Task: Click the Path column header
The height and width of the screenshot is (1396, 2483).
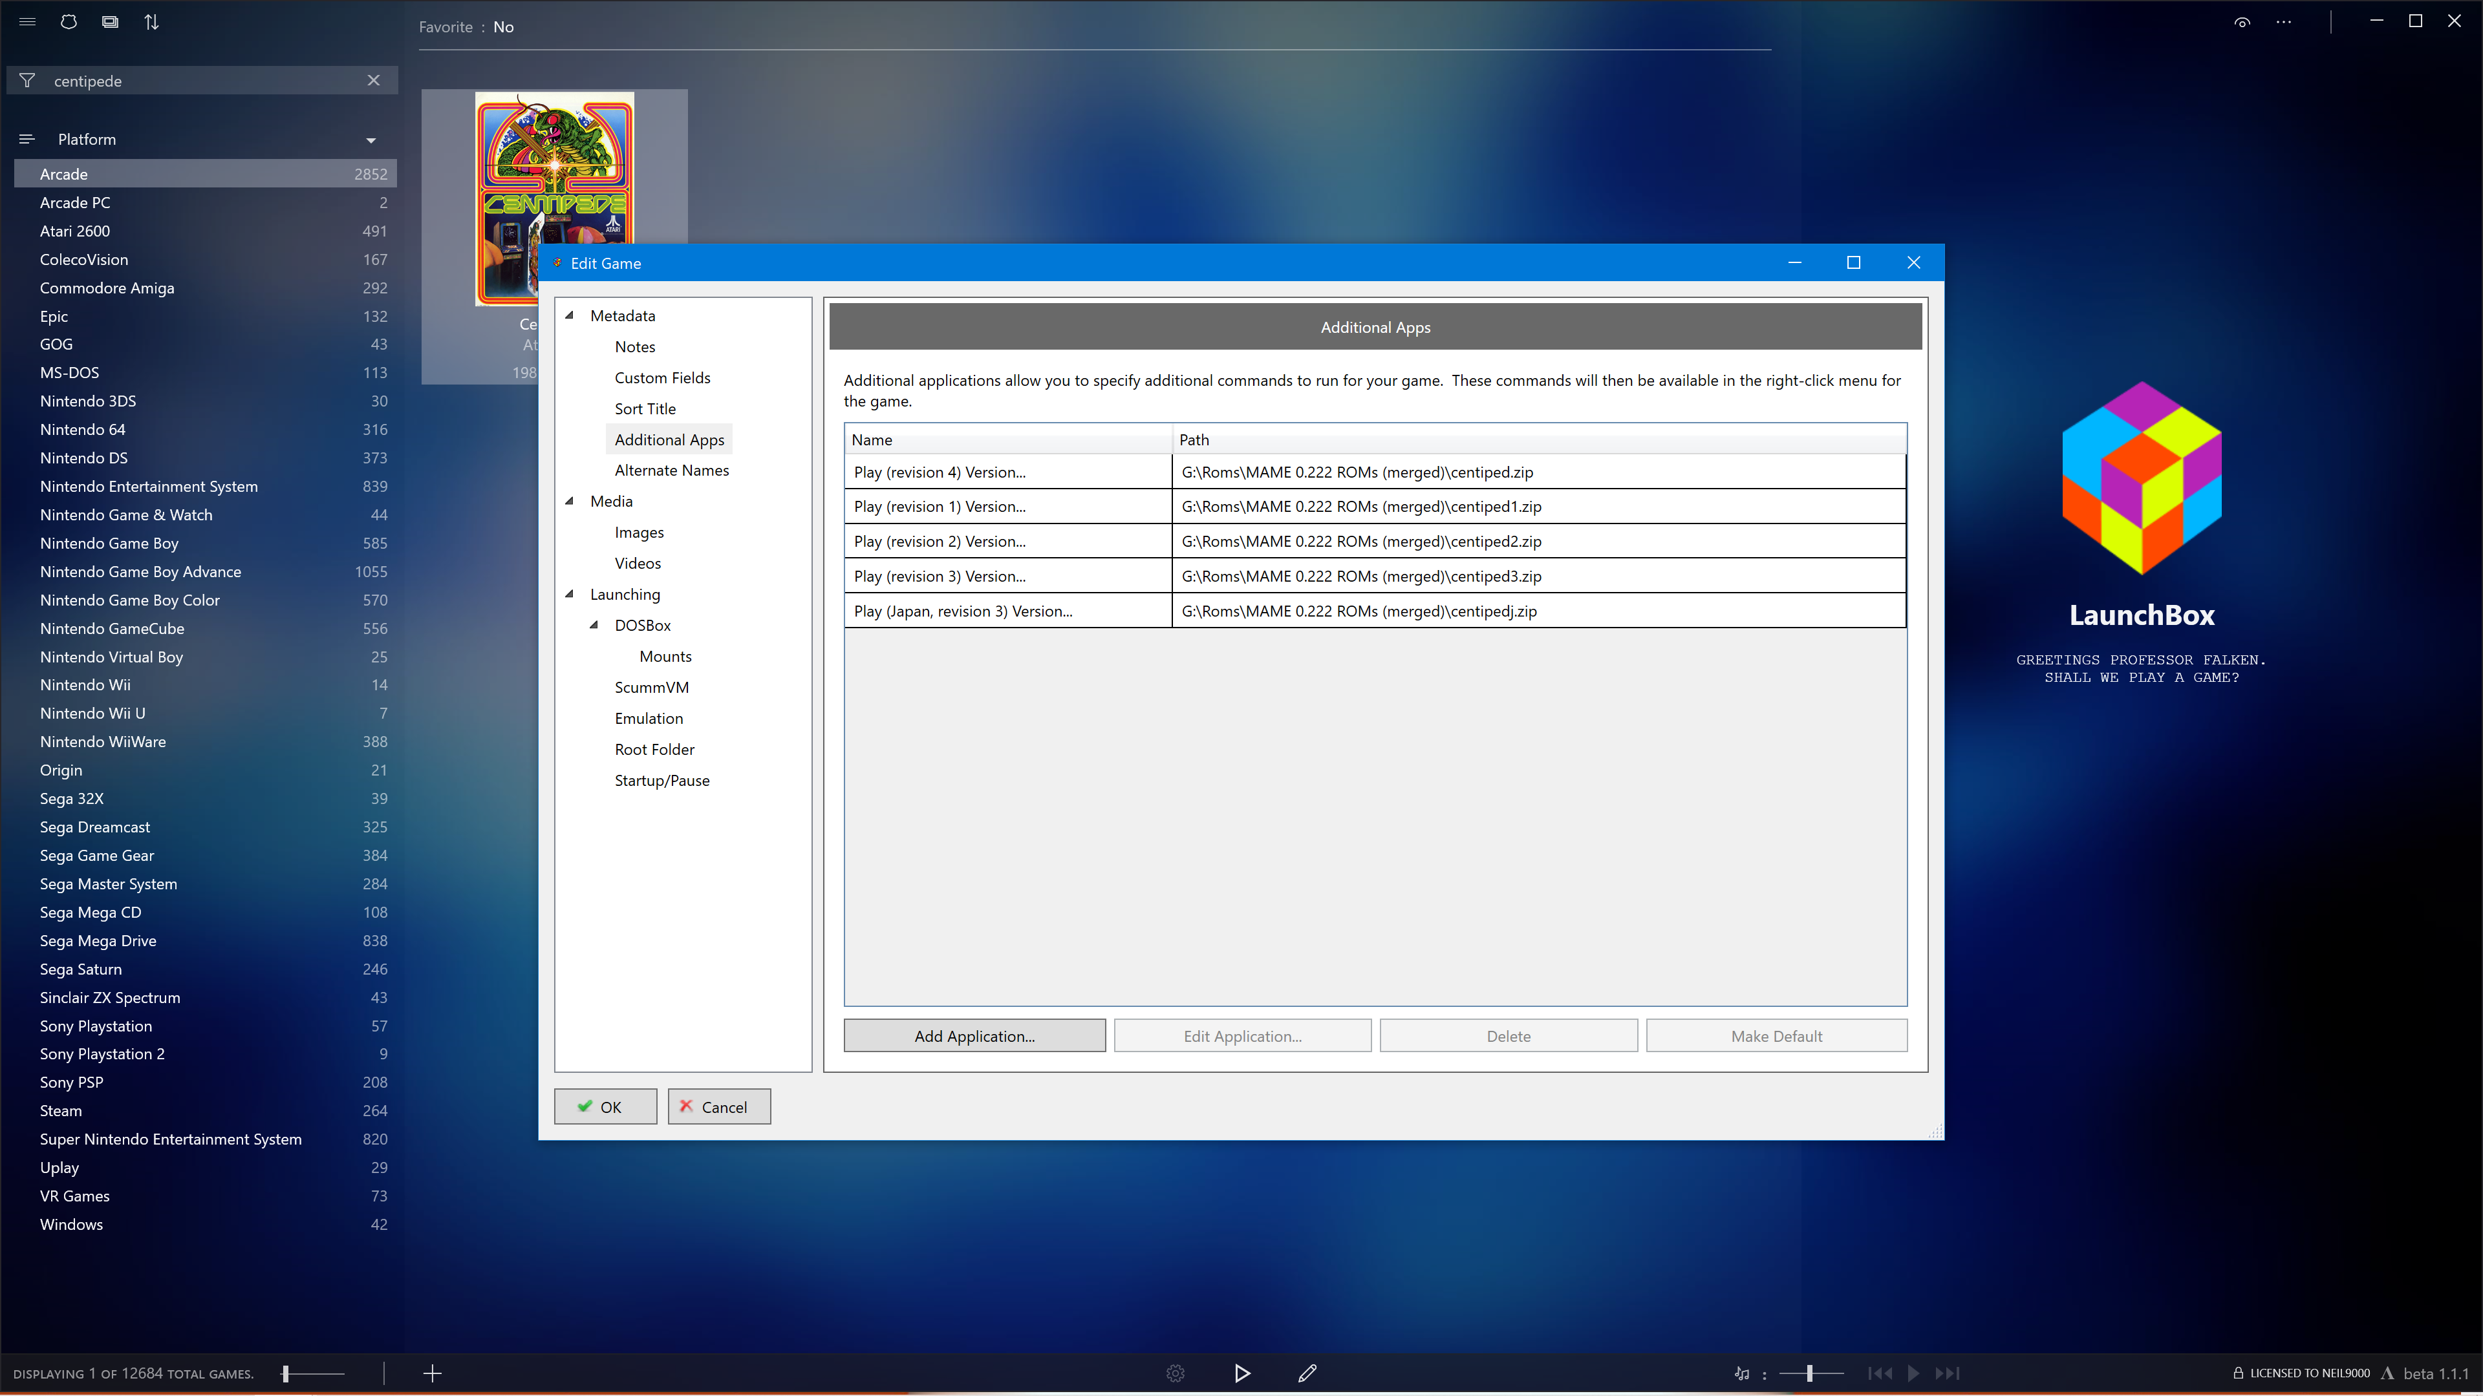Action: click(x=1538, y=439)
